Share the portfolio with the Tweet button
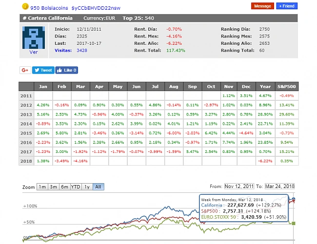This screenshot has width=317, height=244. 43,70
